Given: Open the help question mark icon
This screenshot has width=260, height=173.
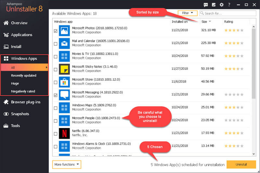Looking at the screenshot, I should point(229,5).
